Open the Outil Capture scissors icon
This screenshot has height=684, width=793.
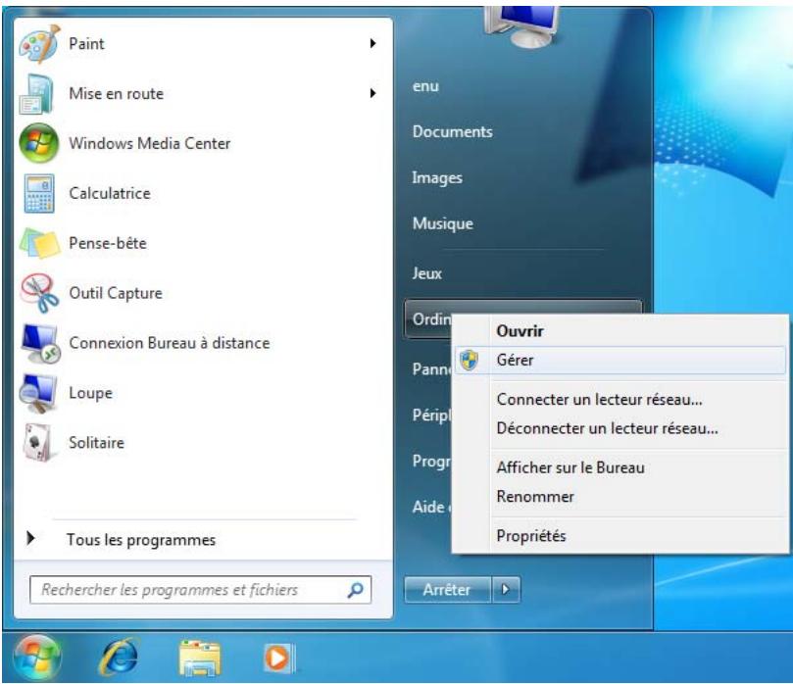[x=39, y=293]
